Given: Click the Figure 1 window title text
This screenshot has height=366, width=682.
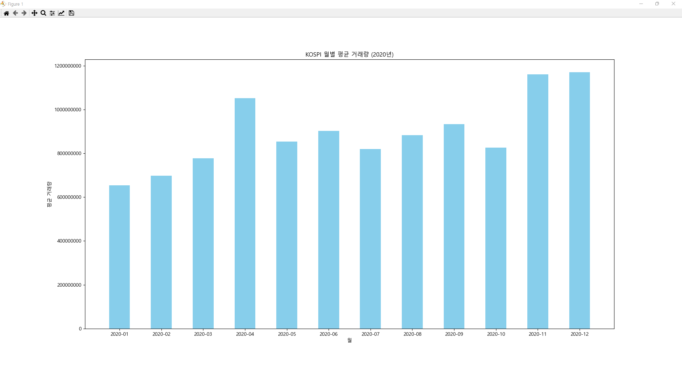Looking at the screenshot, I should coord(16,4).
